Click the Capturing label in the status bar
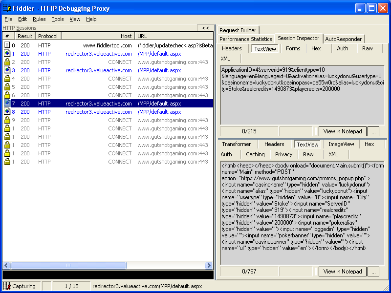 [x=24, y=286]
